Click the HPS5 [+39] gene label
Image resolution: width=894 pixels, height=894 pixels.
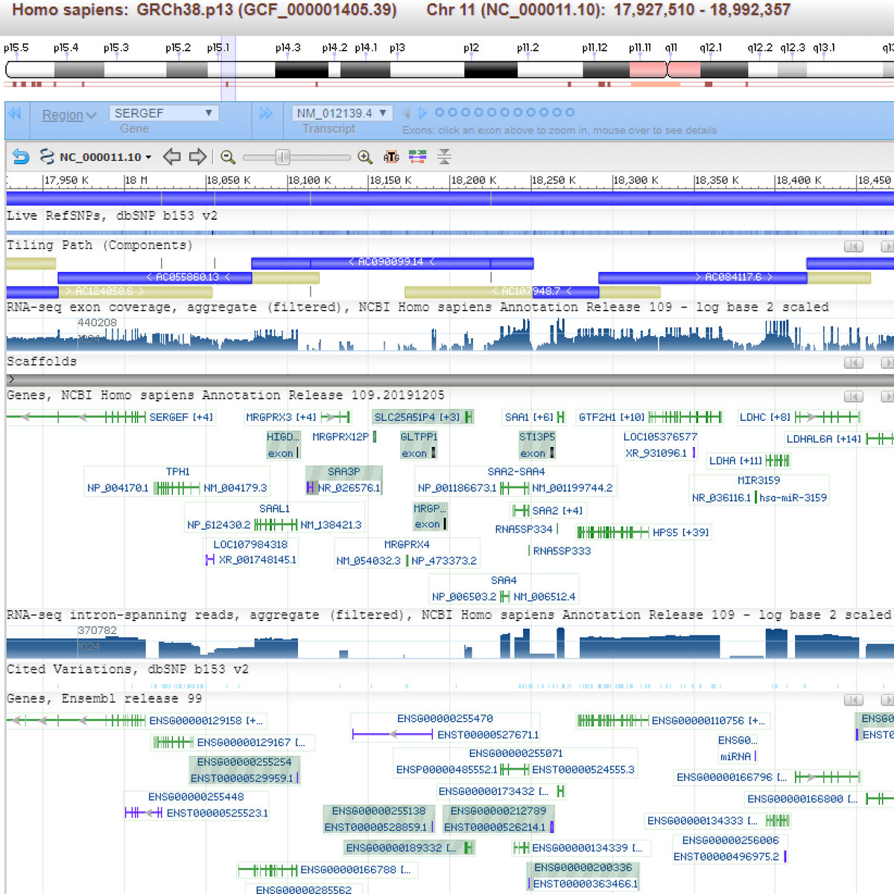pos(680,532)
